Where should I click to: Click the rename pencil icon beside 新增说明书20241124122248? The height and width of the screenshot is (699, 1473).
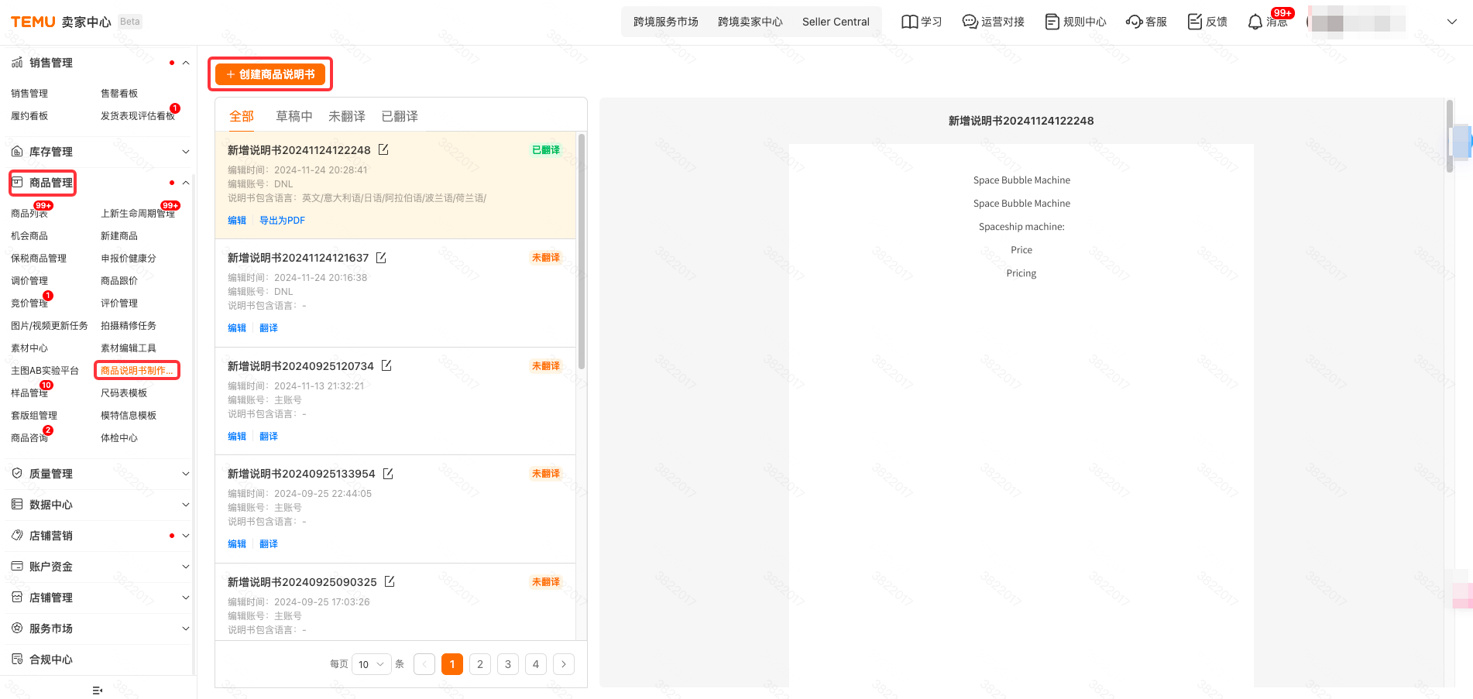[383, 149]
